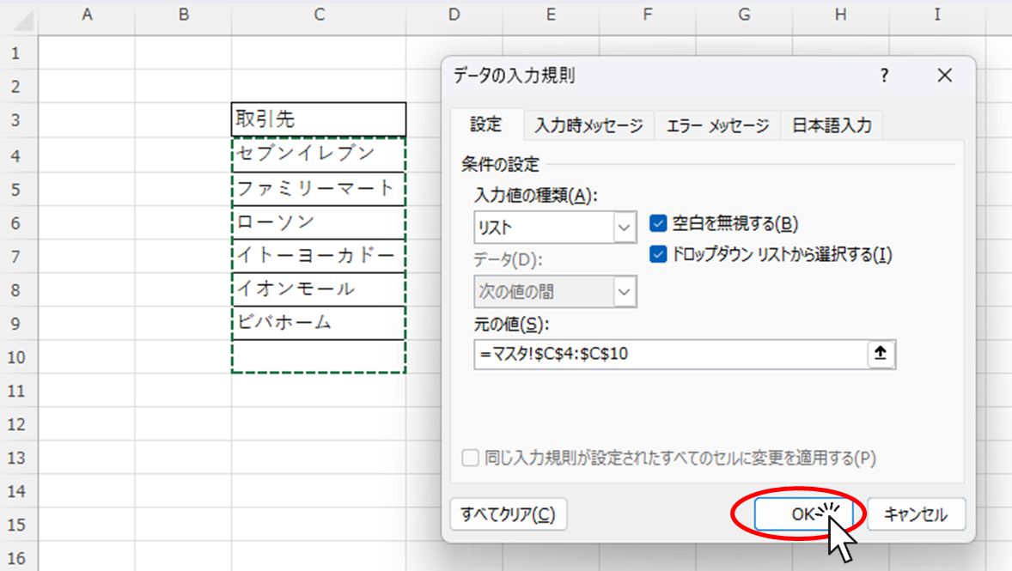
Task: Click into the 元の値 source input field
Action: 670,354
